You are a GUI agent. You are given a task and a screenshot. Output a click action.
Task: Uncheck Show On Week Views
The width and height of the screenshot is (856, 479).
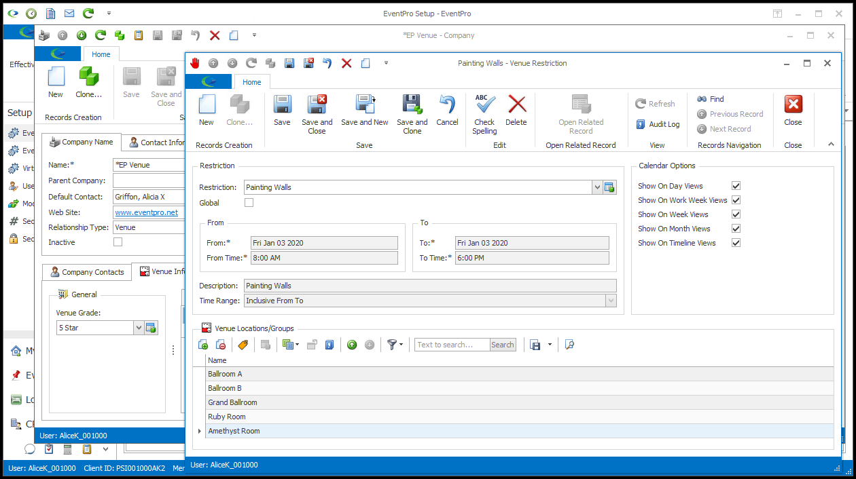coord(736,214)
